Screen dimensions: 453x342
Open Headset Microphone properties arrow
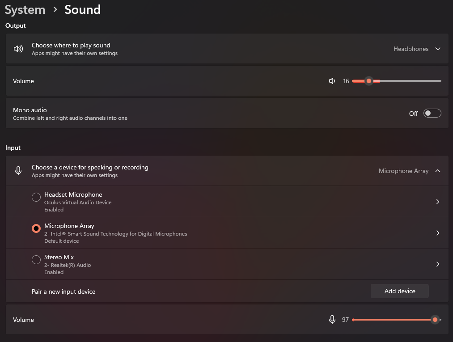pyautogui.click(x=438, y=202)
